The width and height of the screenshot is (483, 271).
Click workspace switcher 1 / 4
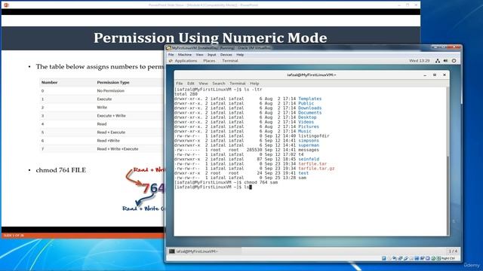tap(453, 251)
